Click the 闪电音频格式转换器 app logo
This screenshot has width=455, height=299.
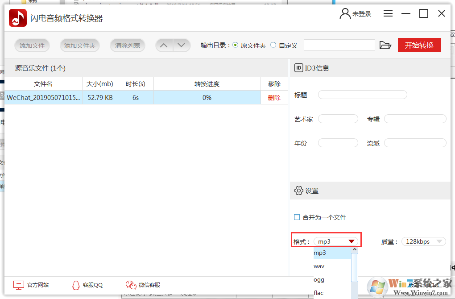pos(17,13)
